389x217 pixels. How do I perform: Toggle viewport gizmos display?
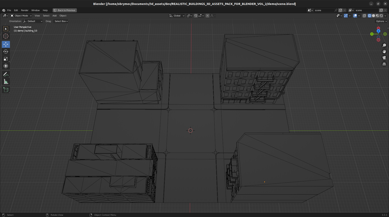tap(346, 16)
